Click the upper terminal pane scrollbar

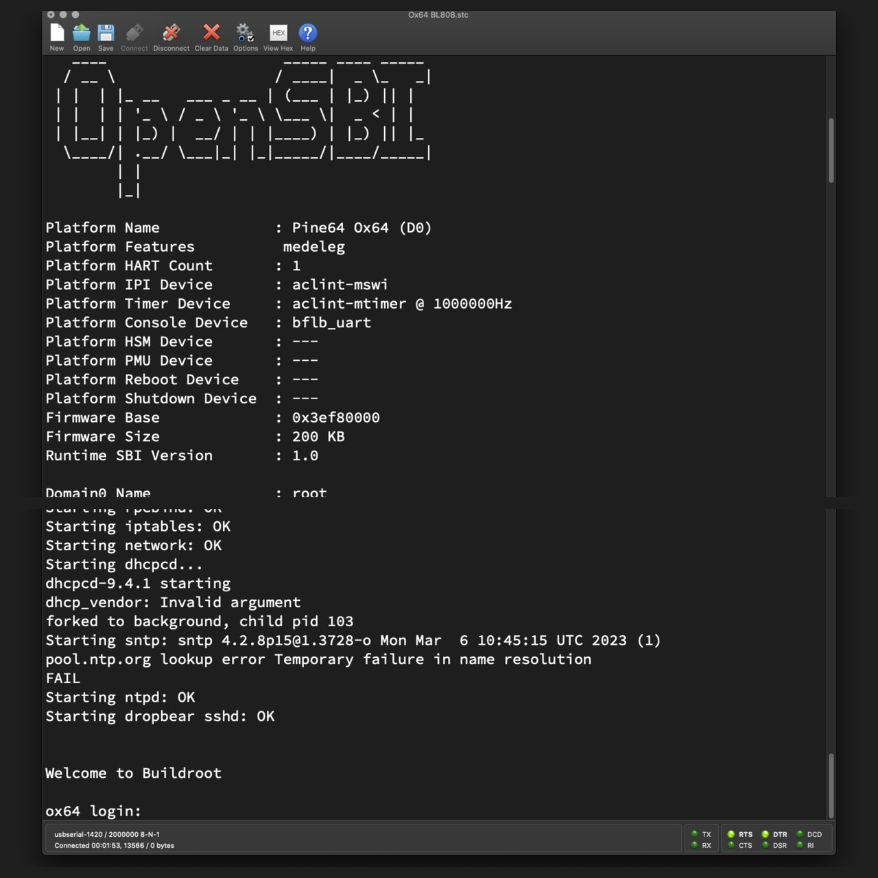831,151
